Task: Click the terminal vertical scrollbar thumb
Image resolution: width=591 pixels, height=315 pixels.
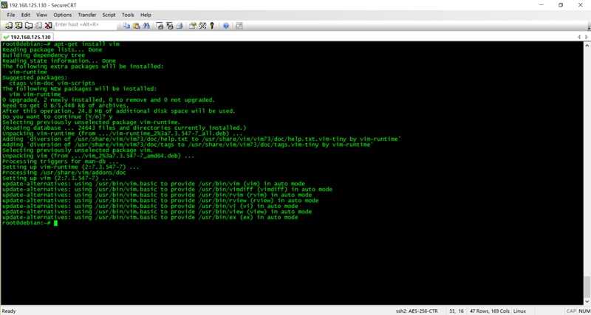Action: pos(587,288)
